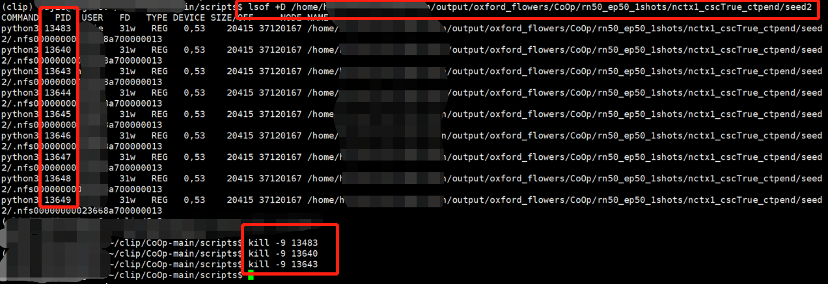Click the last '~/clip/CoOp-main/scripts$' prompt
828x284 pixels.
(176, 276)
